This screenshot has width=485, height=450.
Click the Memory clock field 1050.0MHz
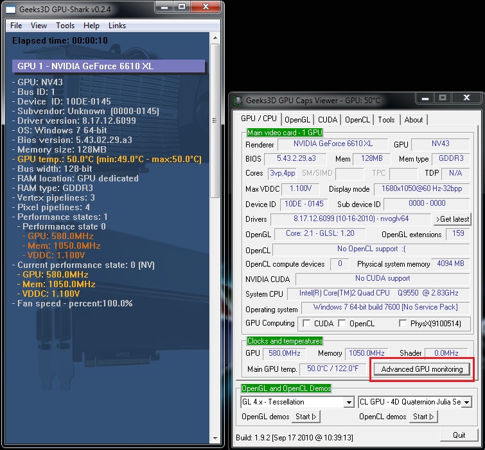[366, 353]
